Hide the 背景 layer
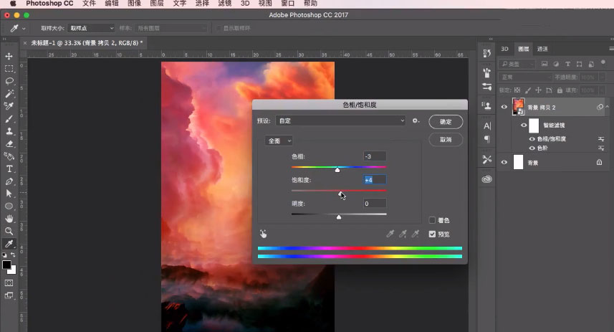 pos(504,162)
